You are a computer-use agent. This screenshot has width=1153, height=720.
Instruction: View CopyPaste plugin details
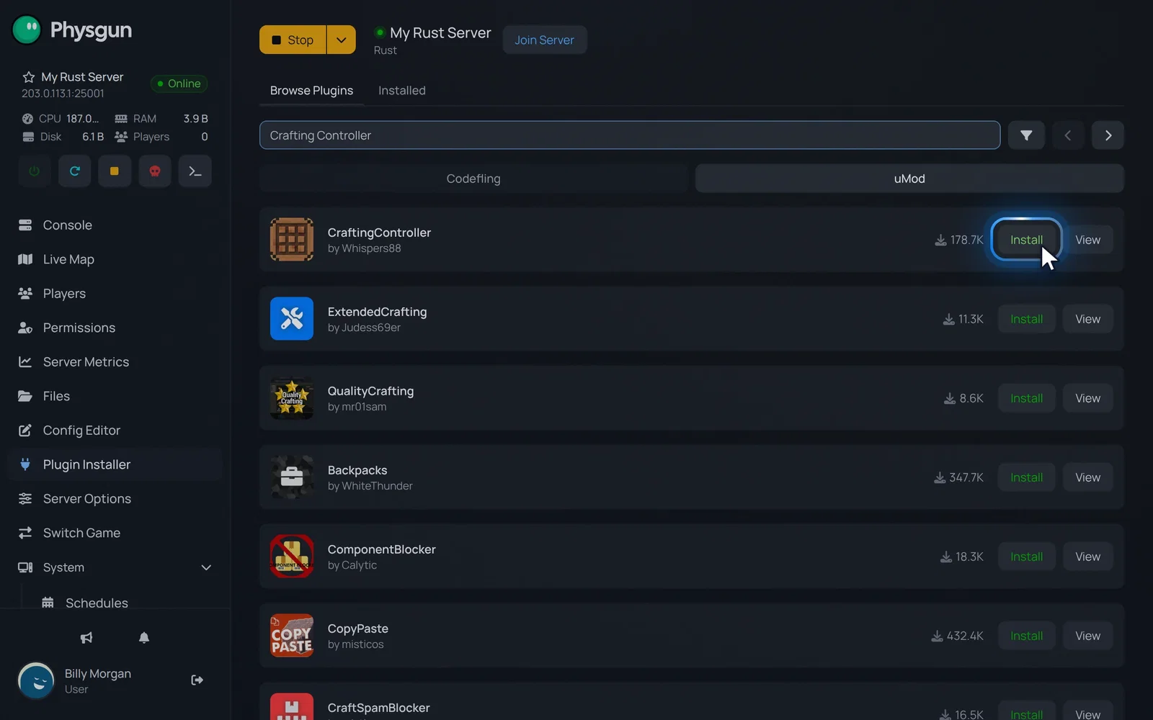tap(1087, 636)
